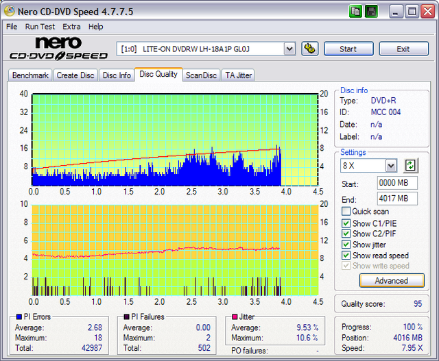439x361 pixels.
Task: Open the Run Test menu
Action: [x=40, y=27]
